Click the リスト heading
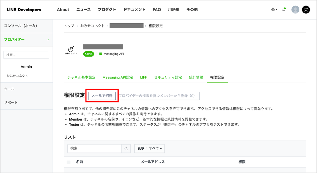The image size is (317, 173). pyautogui.click(x=70, y=137)
